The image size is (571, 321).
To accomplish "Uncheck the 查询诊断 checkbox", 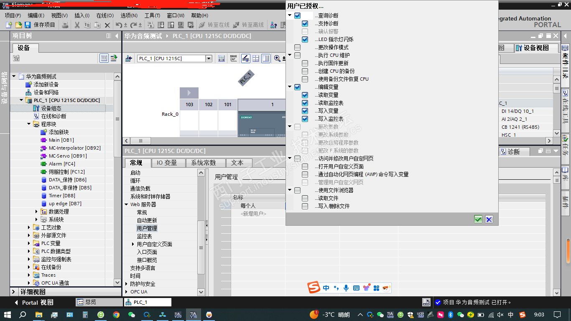I will 297,15.
